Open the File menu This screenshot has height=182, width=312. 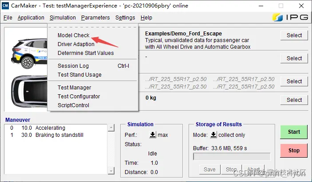pyautogui.click(x=8, y=18)
